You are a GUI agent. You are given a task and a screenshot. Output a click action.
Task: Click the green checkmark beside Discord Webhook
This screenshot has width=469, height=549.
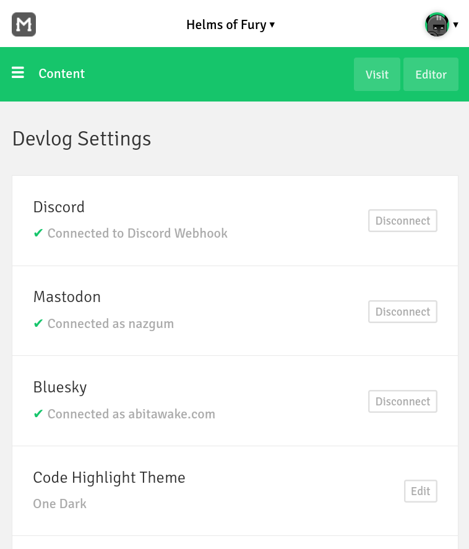pyautogui.click(x=38, y=233)
